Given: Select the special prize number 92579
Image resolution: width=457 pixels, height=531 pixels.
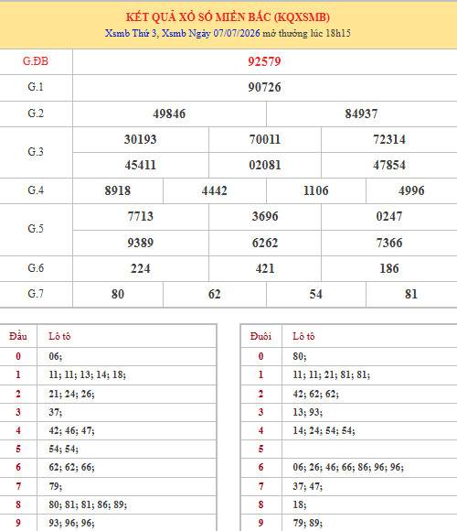Looking at the screenshot, I should tap(264, 61).
